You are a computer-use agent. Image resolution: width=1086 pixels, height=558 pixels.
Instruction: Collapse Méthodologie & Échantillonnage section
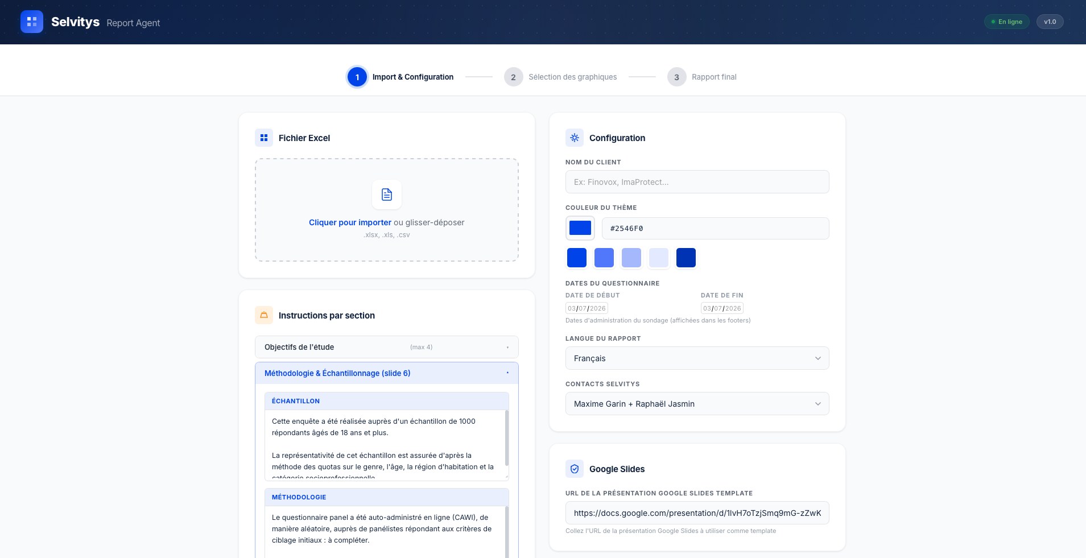387,373
